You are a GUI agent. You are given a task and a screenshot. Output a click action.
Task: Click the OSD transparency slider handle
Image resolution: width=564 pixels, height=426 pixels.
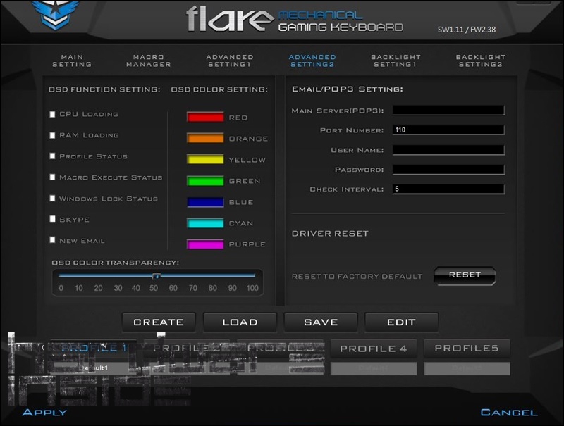pyautogui.click(x=156, y=276)
